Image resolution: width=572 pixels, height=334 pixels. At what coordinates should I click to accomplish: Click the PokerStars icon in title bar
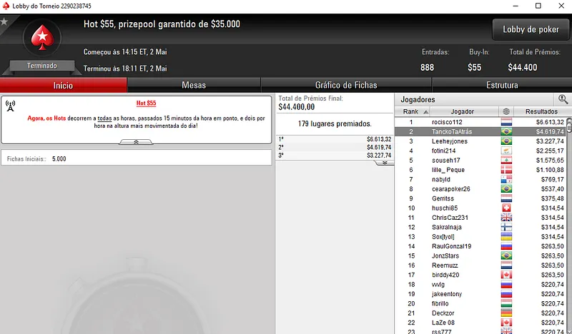[x=6, y=6]
